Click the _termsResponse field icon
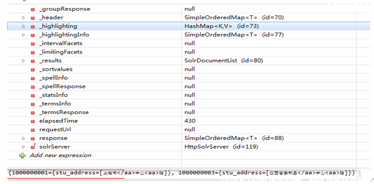The height and width of the screenshot is (184, 374). tap(33, 113)
